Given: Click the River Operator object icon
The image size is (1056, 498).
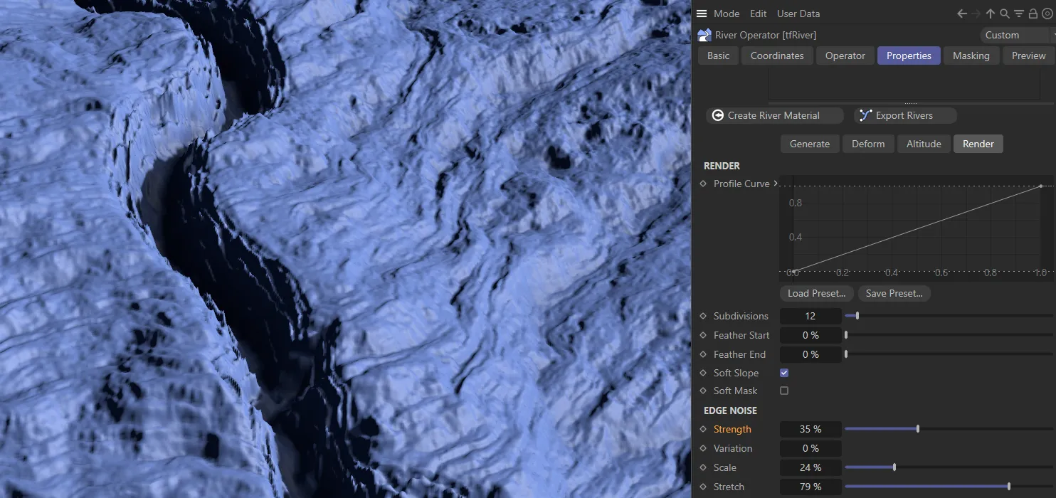Looking at the screenshot, I should pos(704,35).
